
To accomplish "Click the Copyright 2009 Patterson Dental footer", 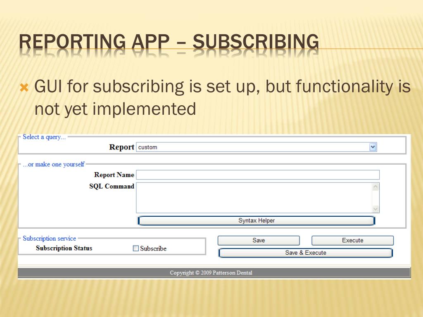I will point(211,272).
